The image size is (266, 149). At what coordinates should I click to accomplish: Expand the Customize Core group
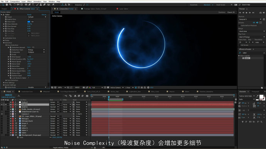(x=4, y=38)
